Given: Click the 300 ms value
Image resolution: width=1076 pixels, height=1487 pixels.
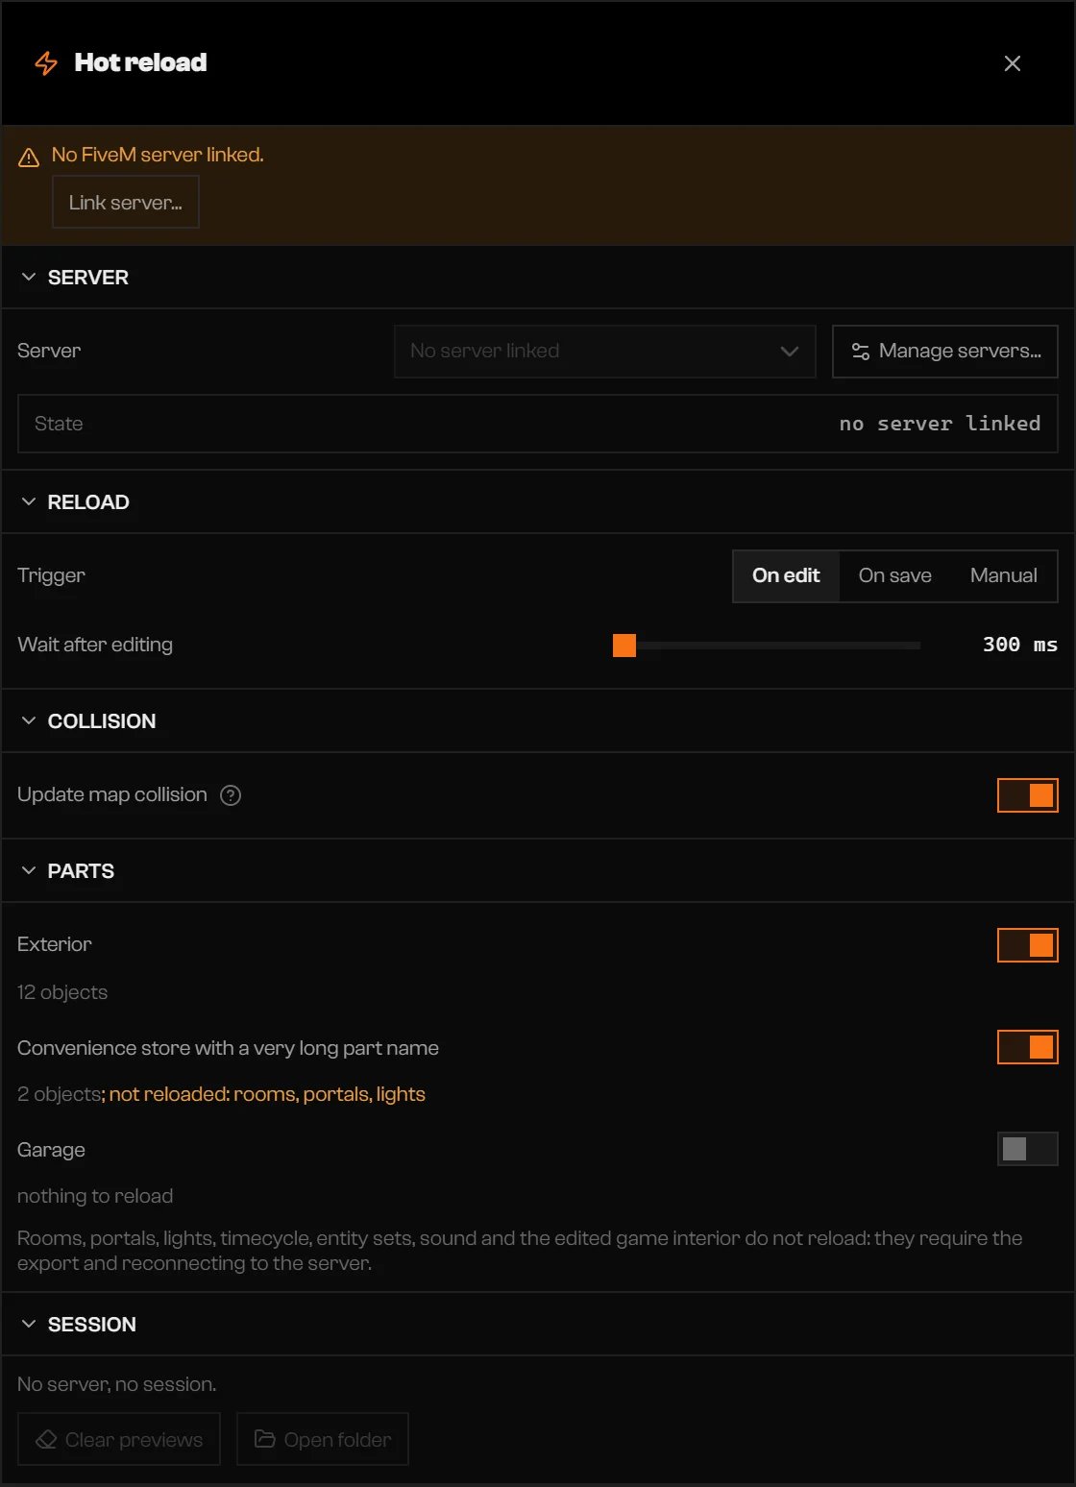Looking at the screenshot, I should click(1020, 645).
